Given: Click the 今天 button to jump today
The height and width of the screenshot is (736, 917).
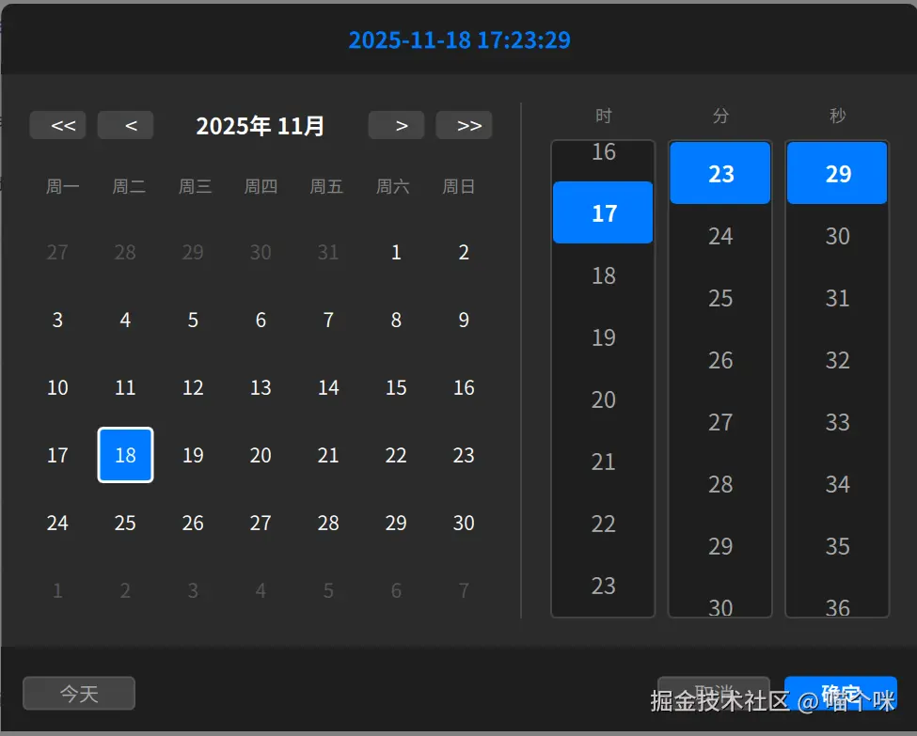Looking at the screenshot, I should [79, 693].
